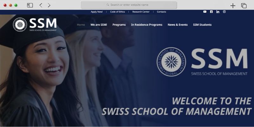Image resolution: width=254 pixels, height=127 pixels.
Task: Show the tab overview icon
Action: (244, 6)
